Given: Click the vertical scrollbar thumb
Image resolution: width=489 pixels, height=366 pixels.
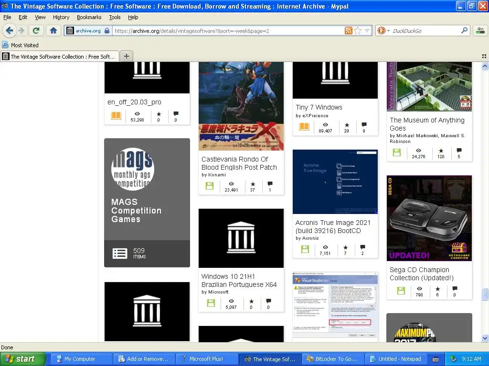Looking at the screenshot, I should pos(485,295).
